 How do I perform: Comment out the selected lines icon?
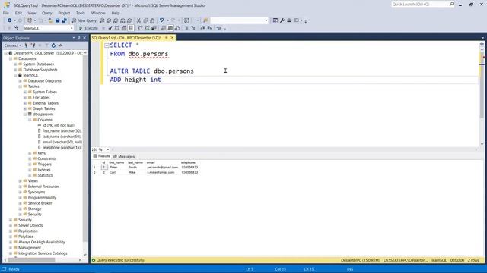coord(186,28)
